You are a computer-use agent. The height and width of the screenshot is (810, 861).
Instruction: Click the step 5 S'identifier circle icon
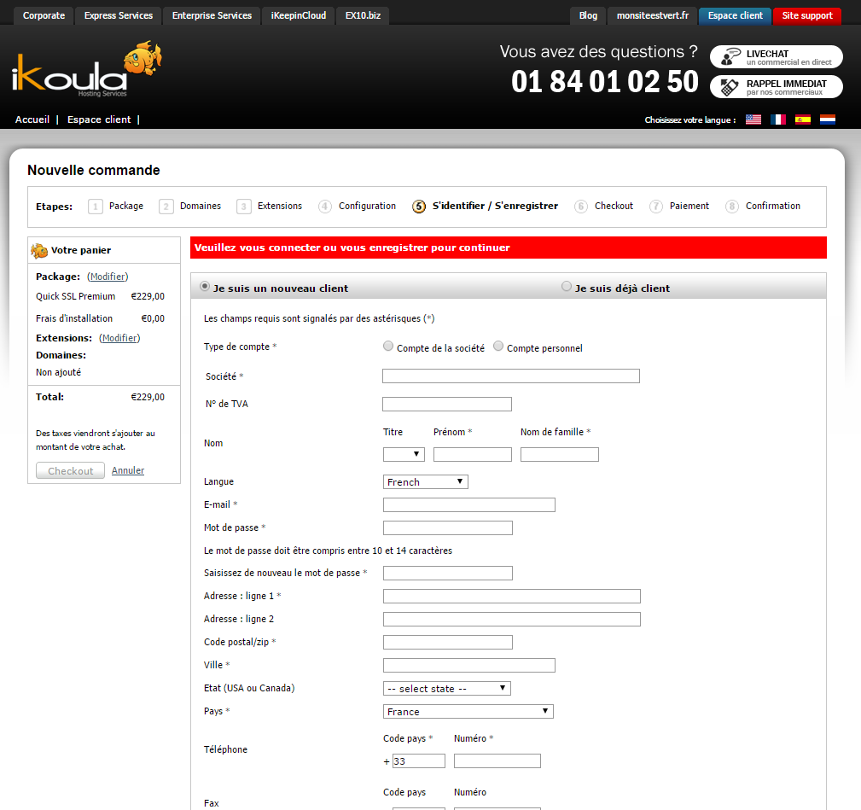tap(418, 207)
